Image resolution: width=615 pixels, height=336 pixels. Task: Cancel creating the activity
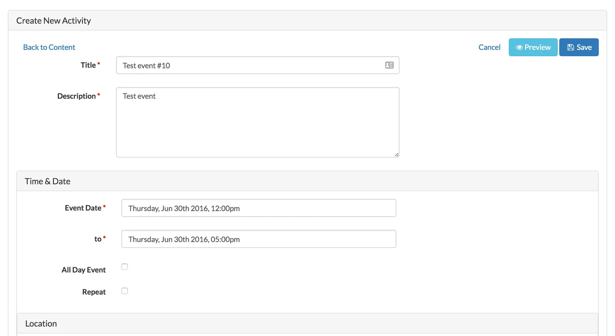(489, 47)
